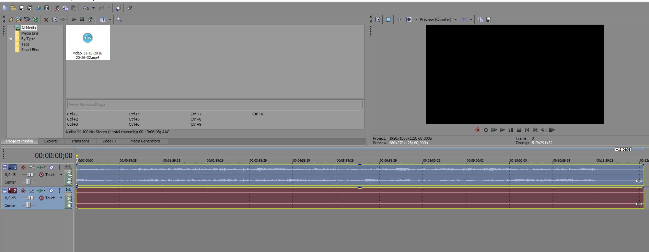The image size is (649, 252).
Task: Start media preview in Project Media
Action: click(x=74, y=20)
